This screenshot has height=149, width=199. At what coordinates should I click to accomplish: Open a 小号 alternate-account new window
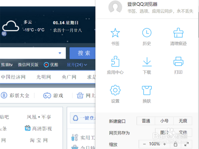[x=164, y=121]
